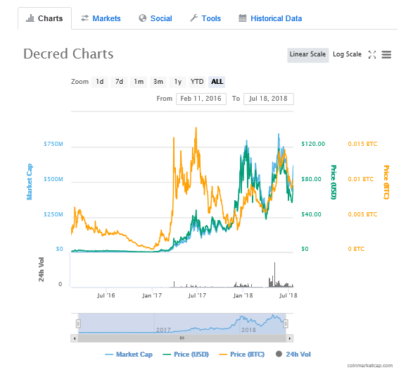Screen dimensions: 413x375
Task: Click the calendar icon beside Historical Data
Action: [242, 18]
